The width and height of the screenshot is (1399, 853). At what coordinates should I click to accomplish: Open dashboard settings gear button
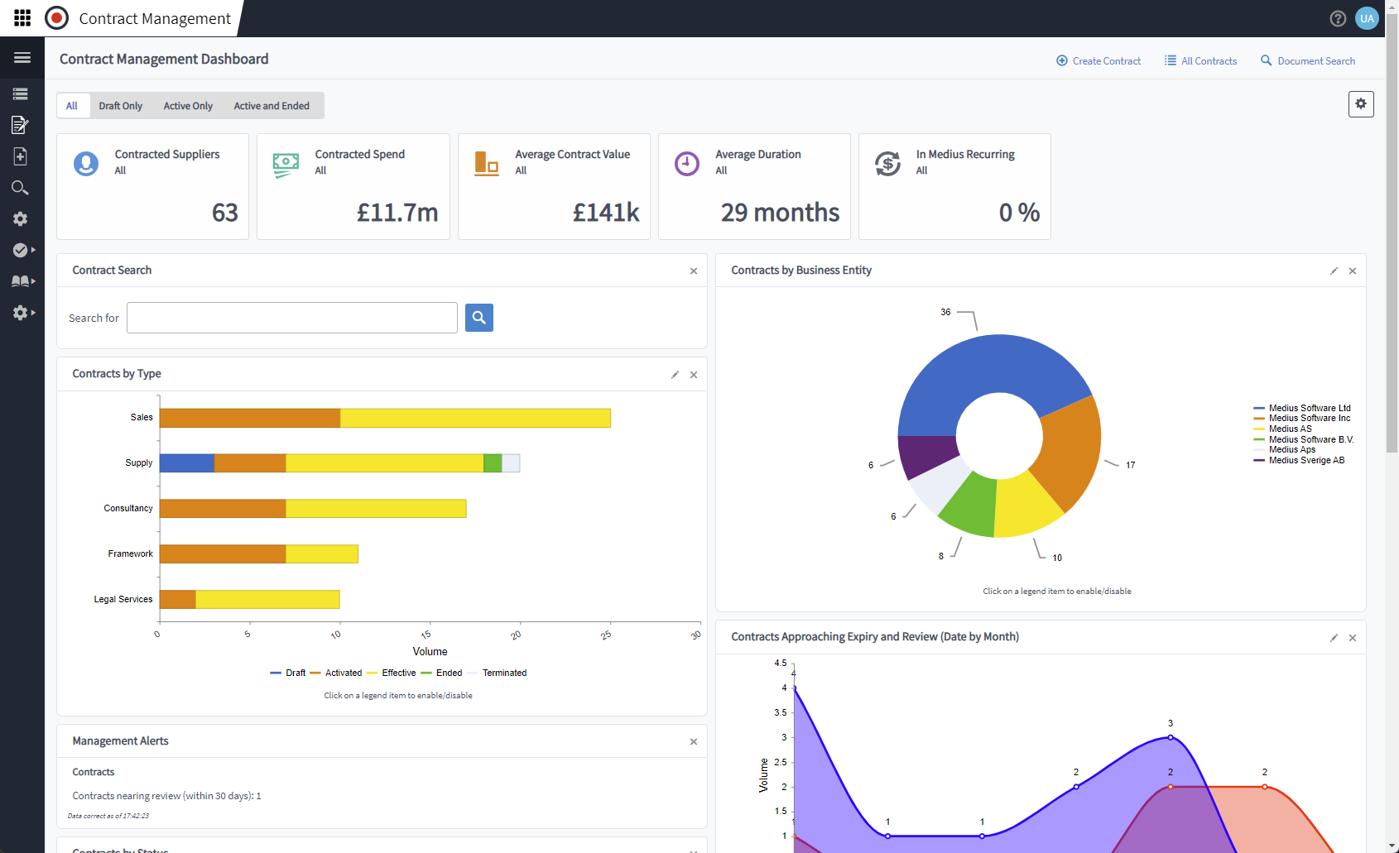[x=1361, y=104]
